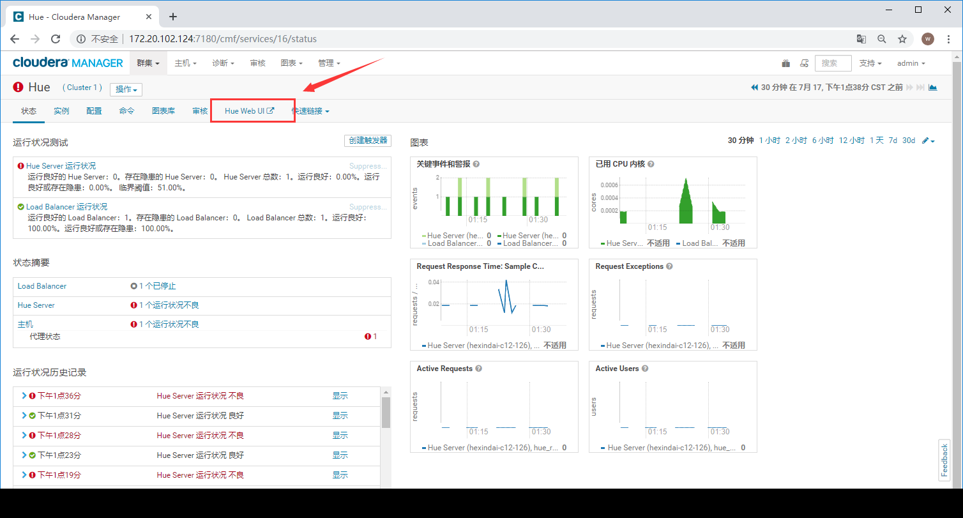
Task: Open the 诊断 dropdown menu
Action: (x=223, y=63)
